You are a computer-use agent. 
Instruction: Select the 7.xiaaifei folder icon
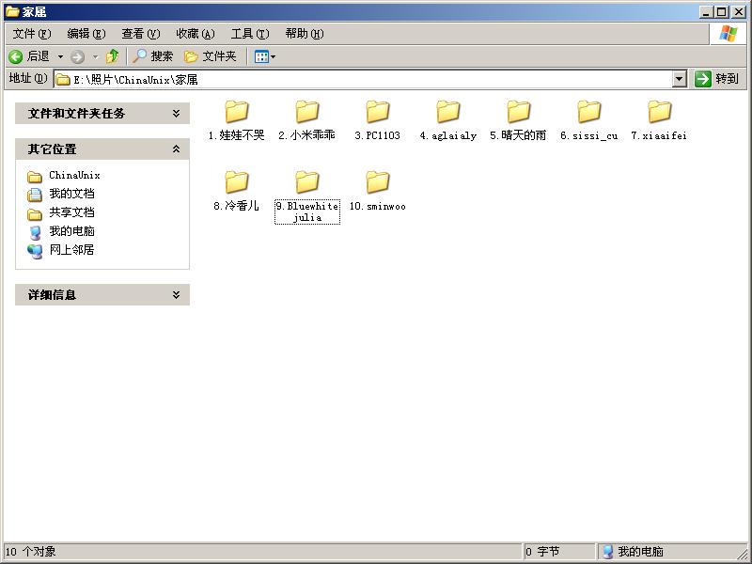(660, 112)
